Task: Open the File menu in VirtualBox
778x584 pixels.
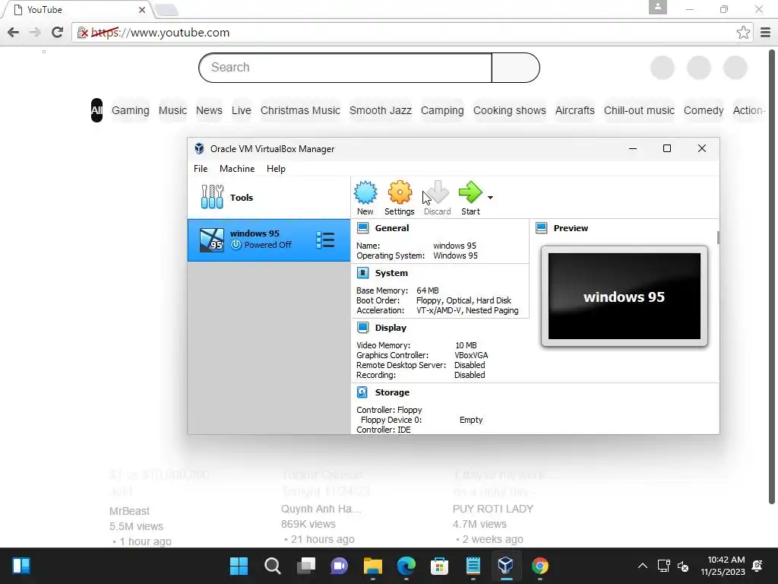Action: 201,168
